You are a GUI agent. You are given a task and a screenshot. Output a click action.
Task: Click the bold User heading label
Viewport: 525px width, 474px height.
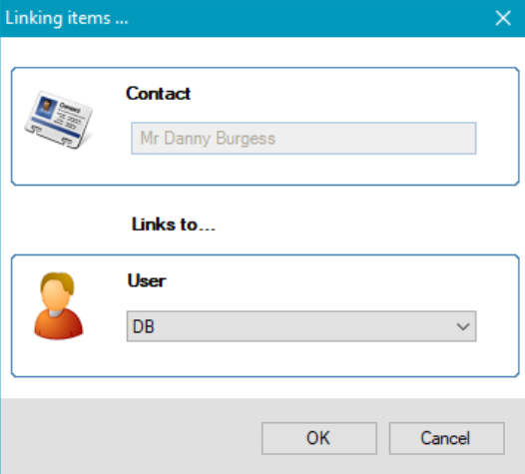click(147, 280)
